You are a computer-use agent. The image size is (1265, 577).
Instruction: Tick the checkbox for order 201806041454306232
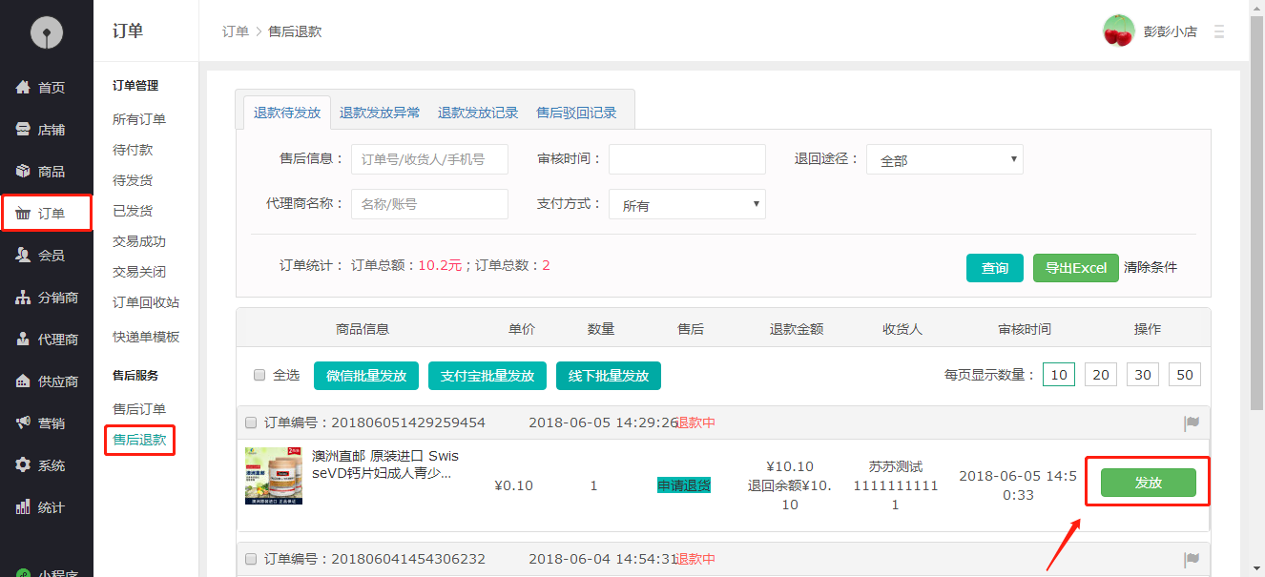(251, 560)
